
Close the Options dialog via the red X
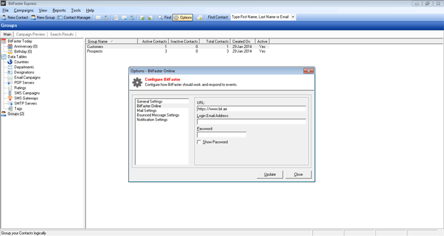(308, 71)
